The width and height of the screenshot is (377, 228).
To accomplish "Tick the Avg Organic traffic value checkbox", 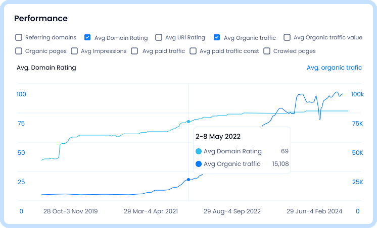I will tap(287, 37).
